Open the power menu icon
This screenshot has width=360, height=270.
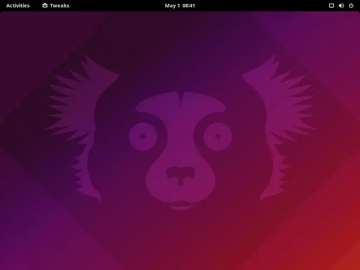(351, 6)
